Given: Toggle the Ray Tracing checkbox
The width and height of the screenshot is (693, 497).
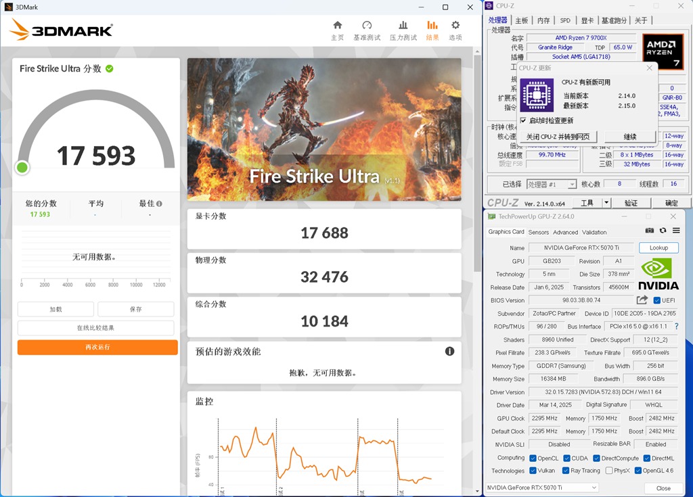Looking at the screenshot, I should 566,471.
